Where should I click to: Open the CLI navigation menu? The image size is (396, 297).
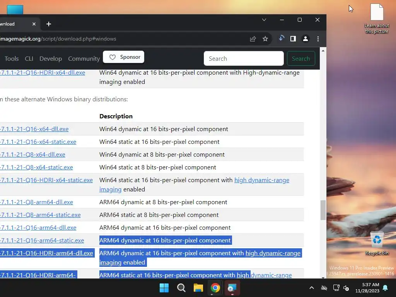(29, 59)
